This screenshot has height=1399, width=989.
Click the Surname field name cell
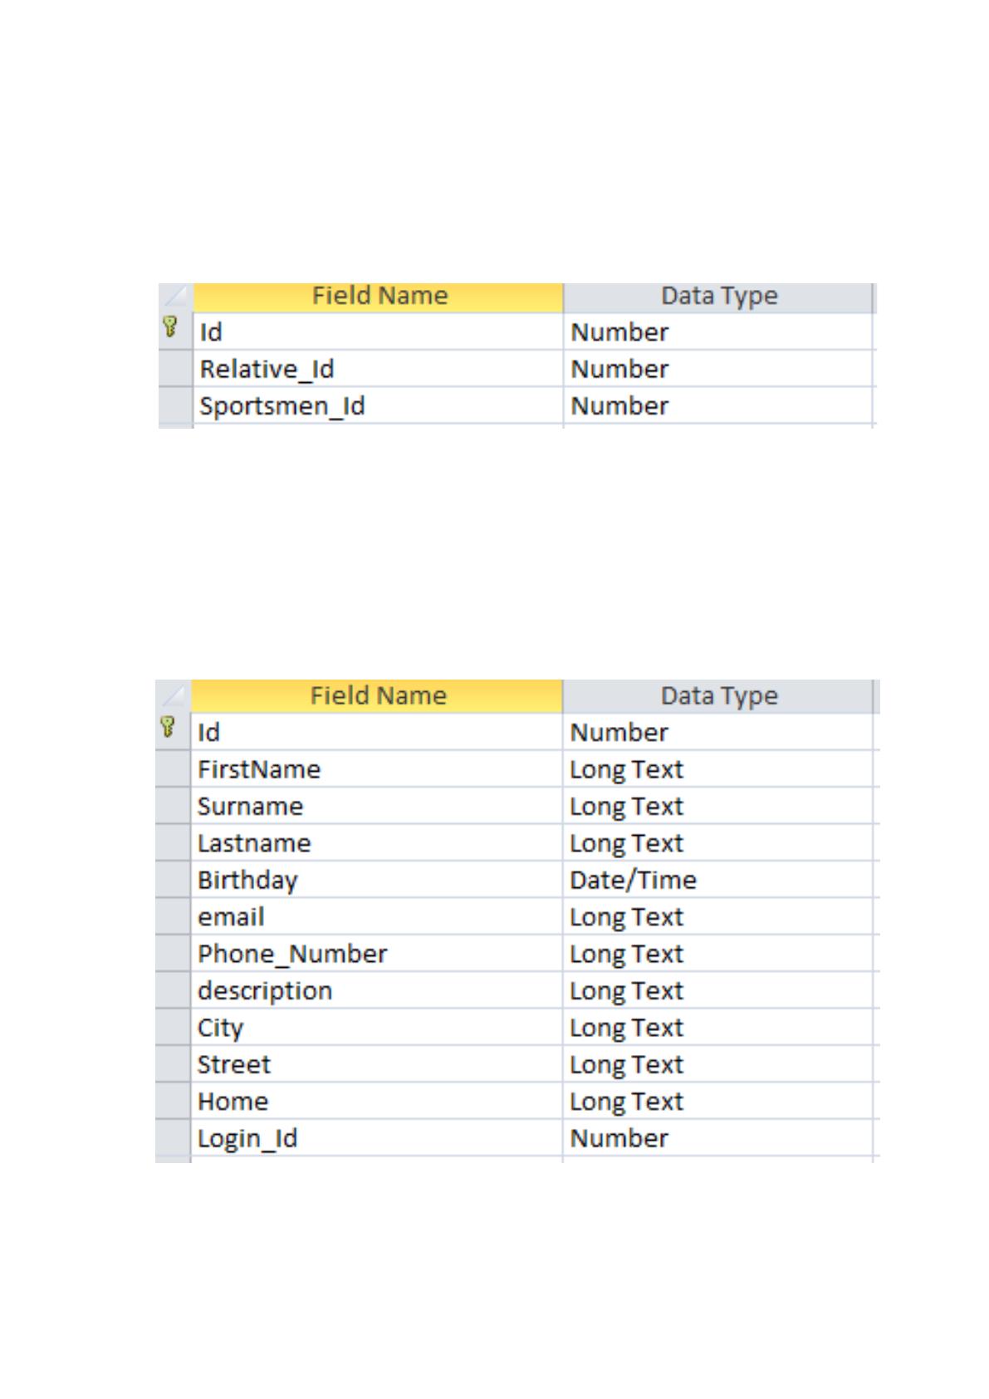[377, 806]
